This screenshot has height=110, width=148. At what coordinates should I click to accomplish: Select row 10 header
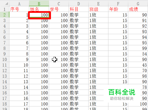pyautogui.click(x=4, y=59)
